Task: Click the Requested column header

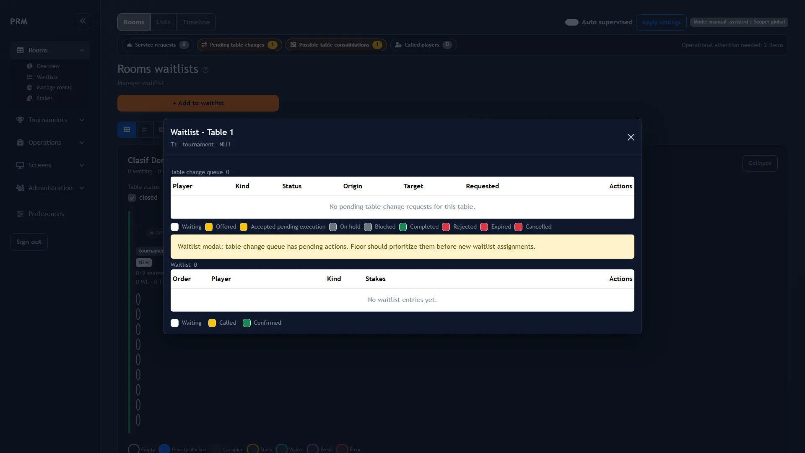Action: (x=482, y=186)
